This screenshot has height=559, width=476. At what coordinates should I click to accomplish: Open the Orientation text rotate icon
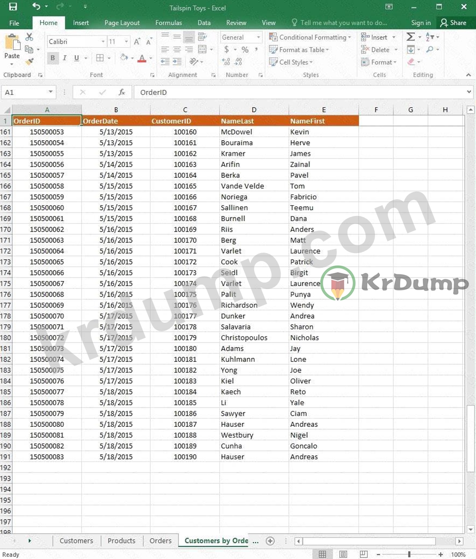pyautogui.click(x=194, y=61)
